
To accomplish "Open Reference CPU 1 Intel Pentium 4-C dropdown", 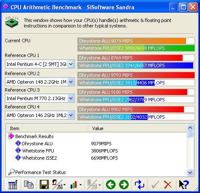I will [x=40, y=64].
